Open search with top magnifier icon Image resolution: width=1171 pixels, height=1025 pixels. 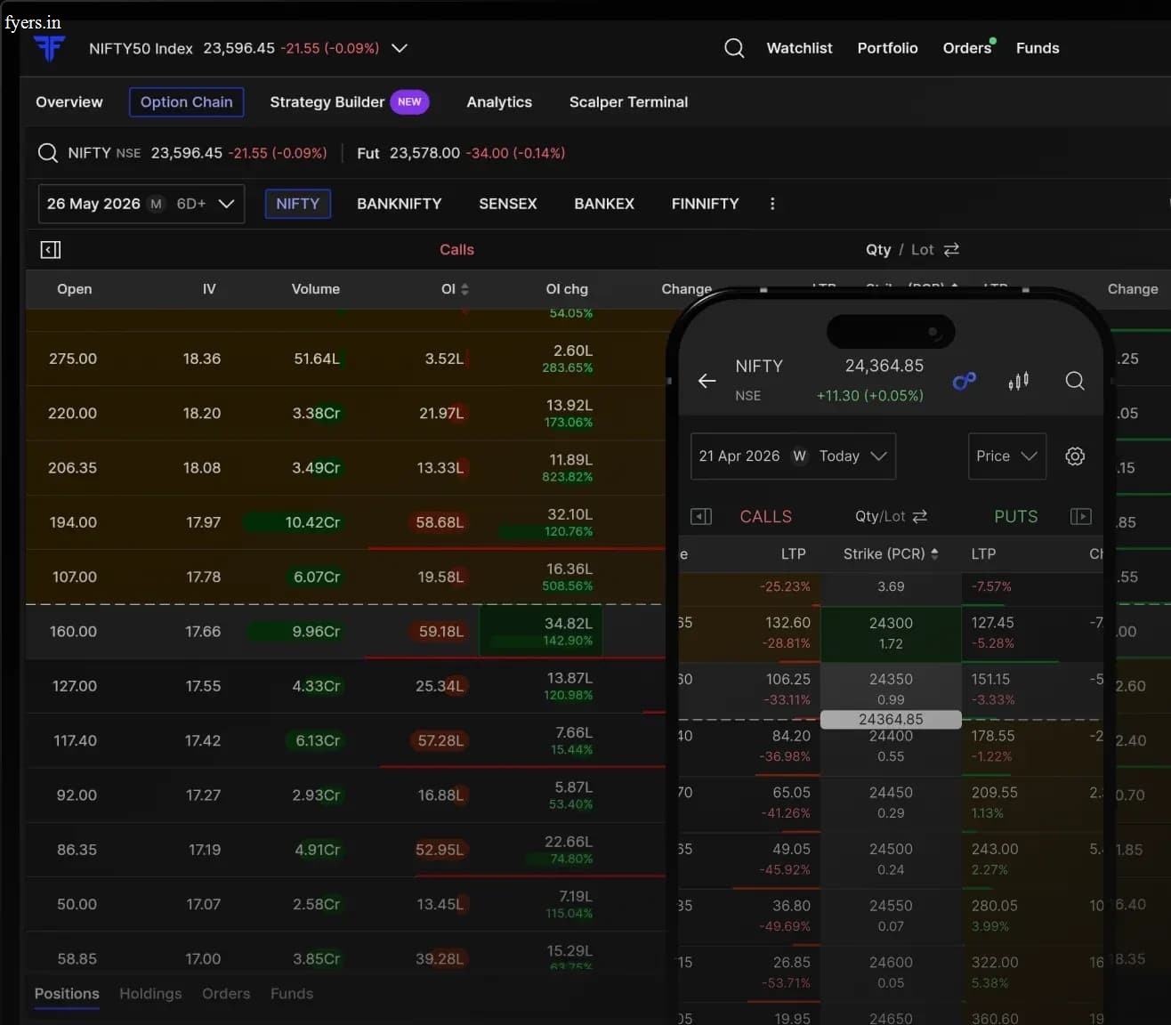tap(734, 48)
